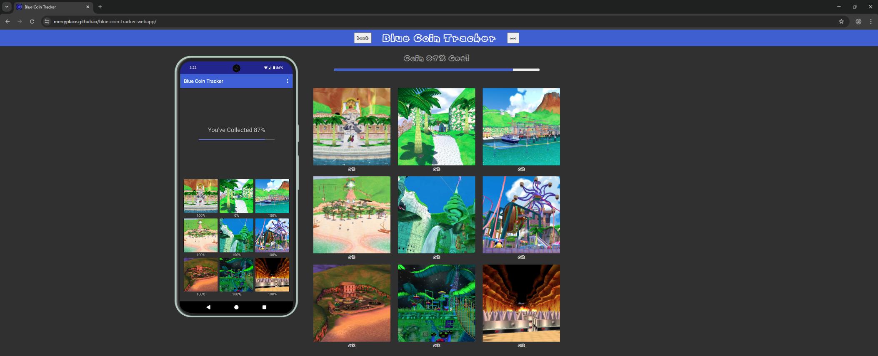The image size is (878, 356).
Task: Click the 0% label under Delfino Plaza thumbnail
Action: click(352, 169)
